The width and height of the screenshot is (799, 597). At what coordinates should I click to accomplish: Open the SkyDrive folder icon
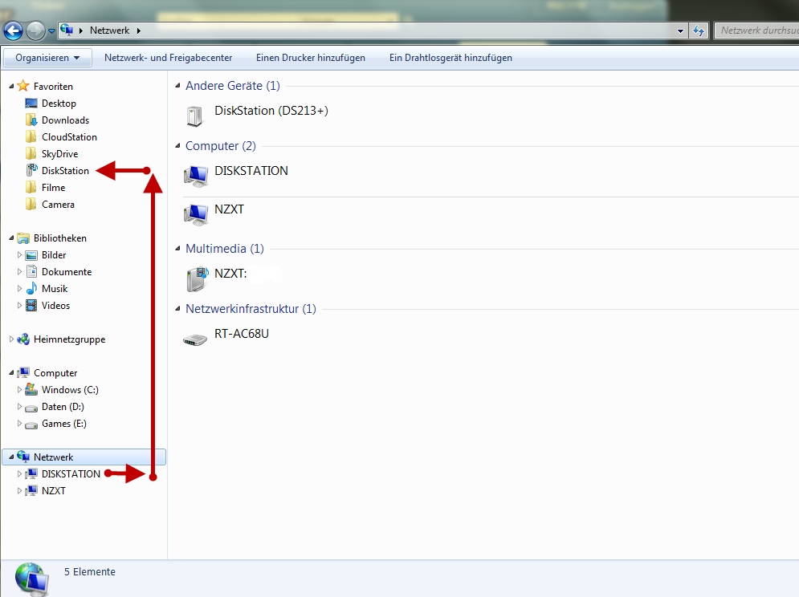(31, 154)
